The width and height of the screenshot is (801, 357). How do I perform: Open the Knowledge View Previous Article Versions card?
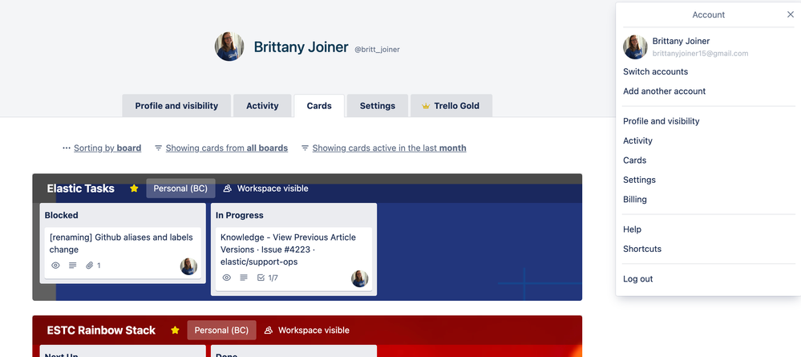click(x=293, y=259)
